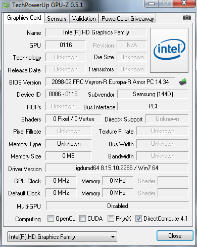Click the Revision field showing N/A
The width and height of the screenshot is (197, 247).
(x=132, y=45)
